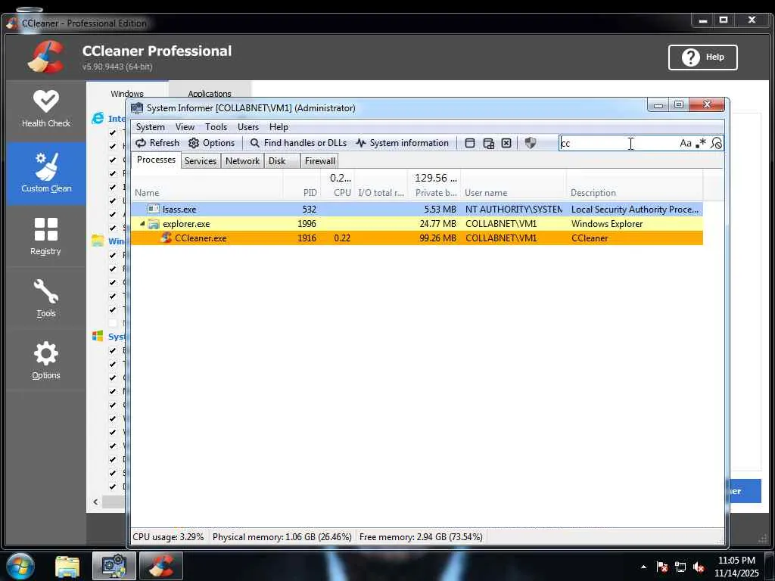Image resolution: width=775 pixels, height=581 pixels.
Task: Open Health Check in CCleaner sidebar
Action: (x=46, y=110)
